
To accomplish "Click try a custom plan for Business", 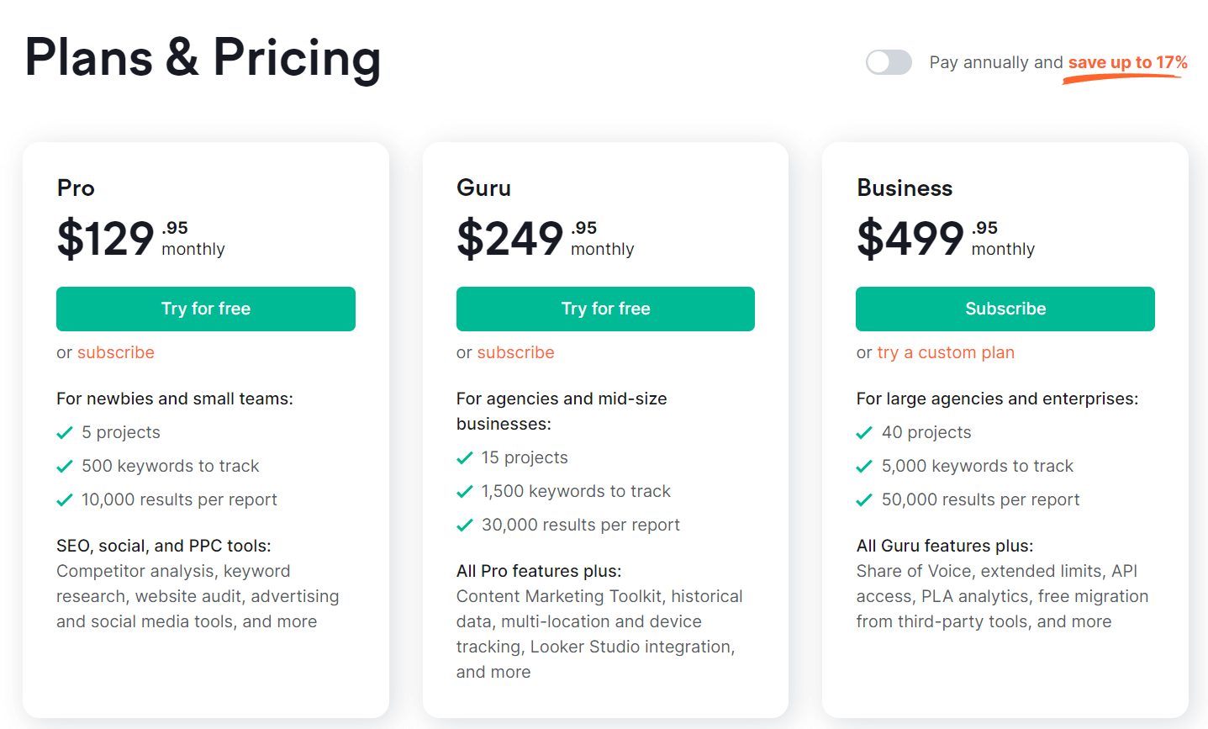I will 944,352.
